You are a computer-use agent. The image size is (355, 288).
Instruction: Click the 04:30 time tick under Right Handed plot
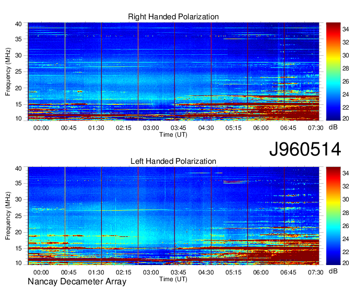206,128
